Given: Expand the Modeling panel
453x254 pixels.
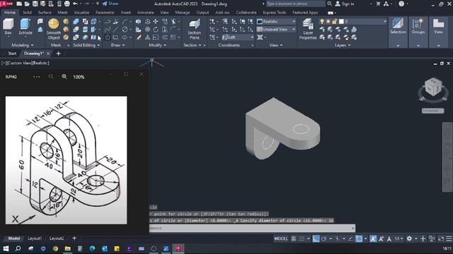Looking at the screenshot, I should 22,45.
